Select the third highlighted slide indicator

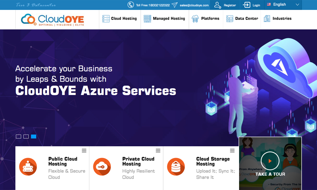[x=34, y=136]
